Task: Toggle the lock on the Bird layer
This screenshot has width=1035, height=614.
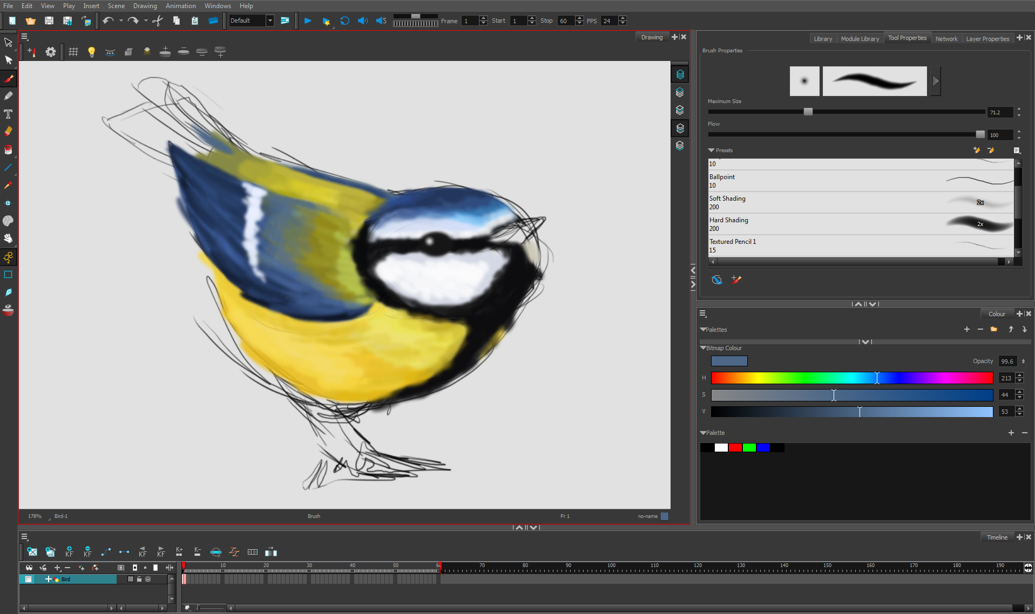Action: (x=139, y=579)
